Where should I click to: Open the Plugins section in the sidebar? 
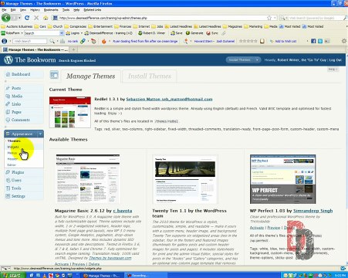[x=24, y=172]
